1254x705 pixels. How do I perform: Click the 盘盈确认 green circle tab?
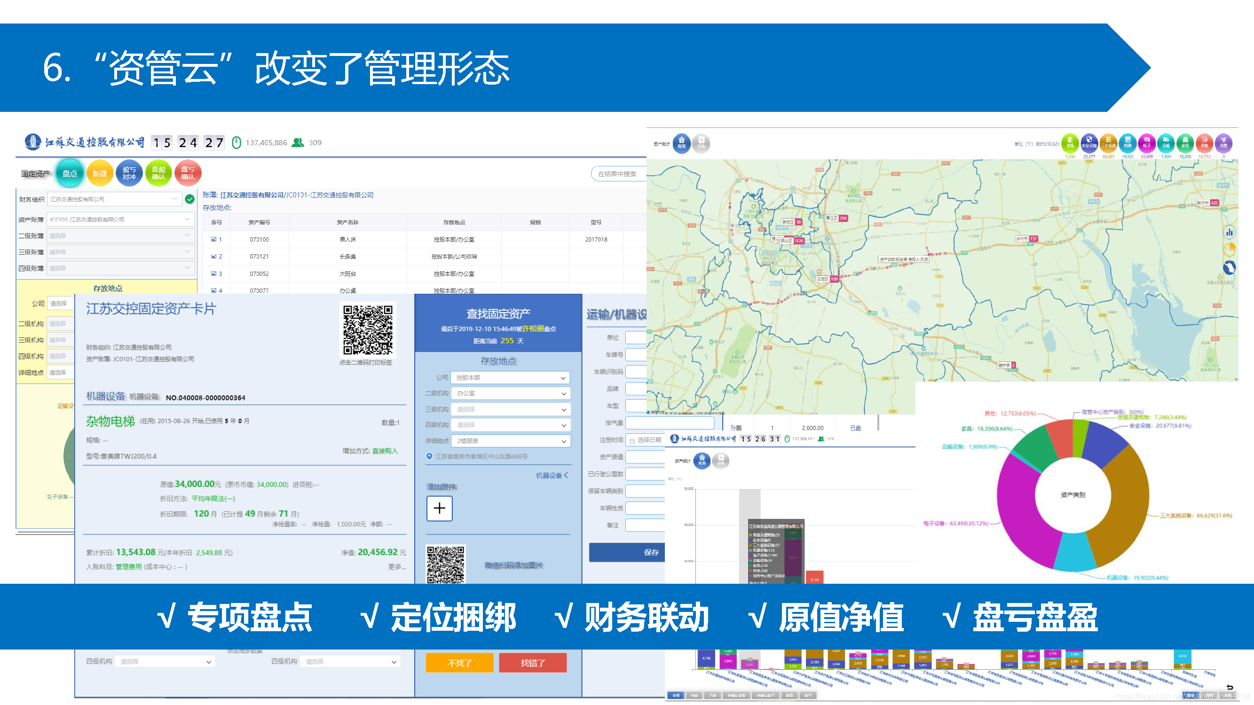(158, 173)
